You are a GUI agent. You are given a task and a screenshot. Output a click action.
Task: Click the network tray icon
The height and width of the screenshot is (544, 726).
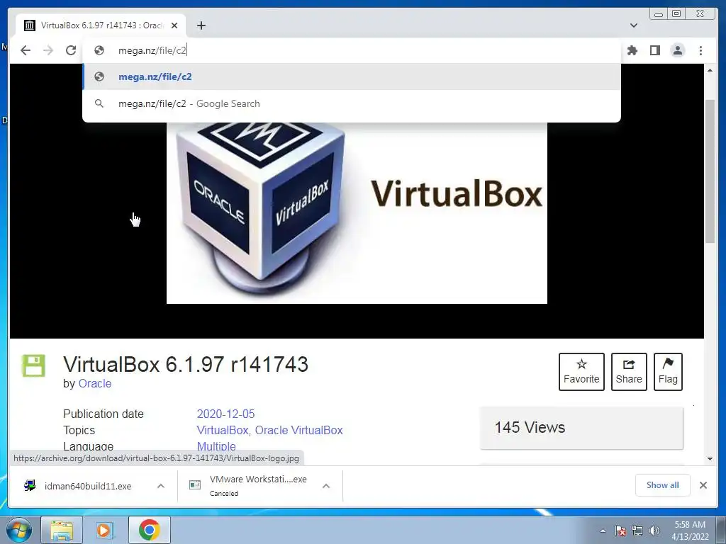[x=637, y=531]
